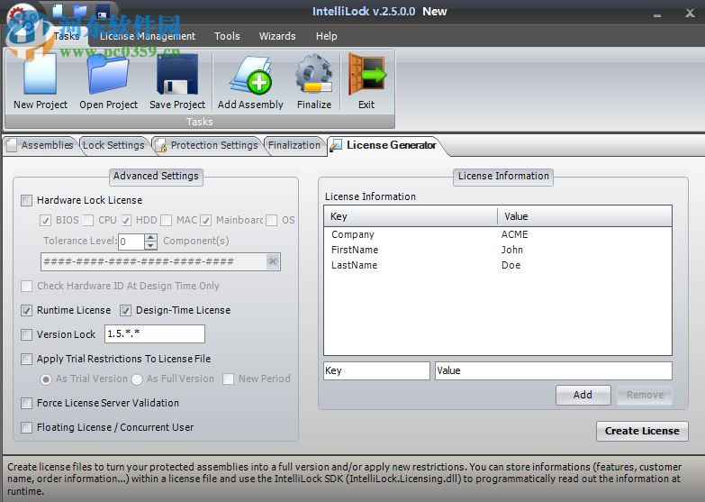
Task: Uncheck the Design-Time License checkbox
Action: click(125, 310)
